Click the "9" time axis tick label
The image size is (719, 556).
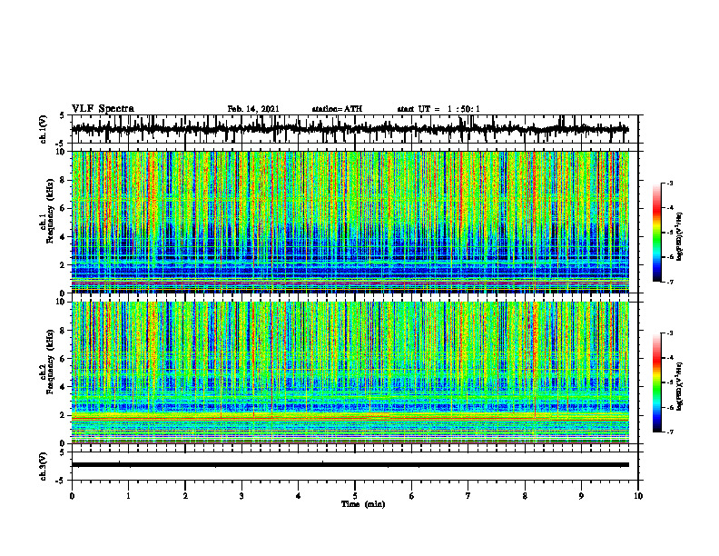pos(581,496)
